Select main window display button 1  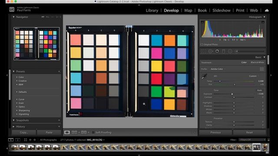tap(11, 140)
